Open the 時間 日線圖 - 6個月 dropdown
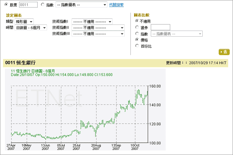The height and width of the screenshot is (155, 233). click(31, 28)
